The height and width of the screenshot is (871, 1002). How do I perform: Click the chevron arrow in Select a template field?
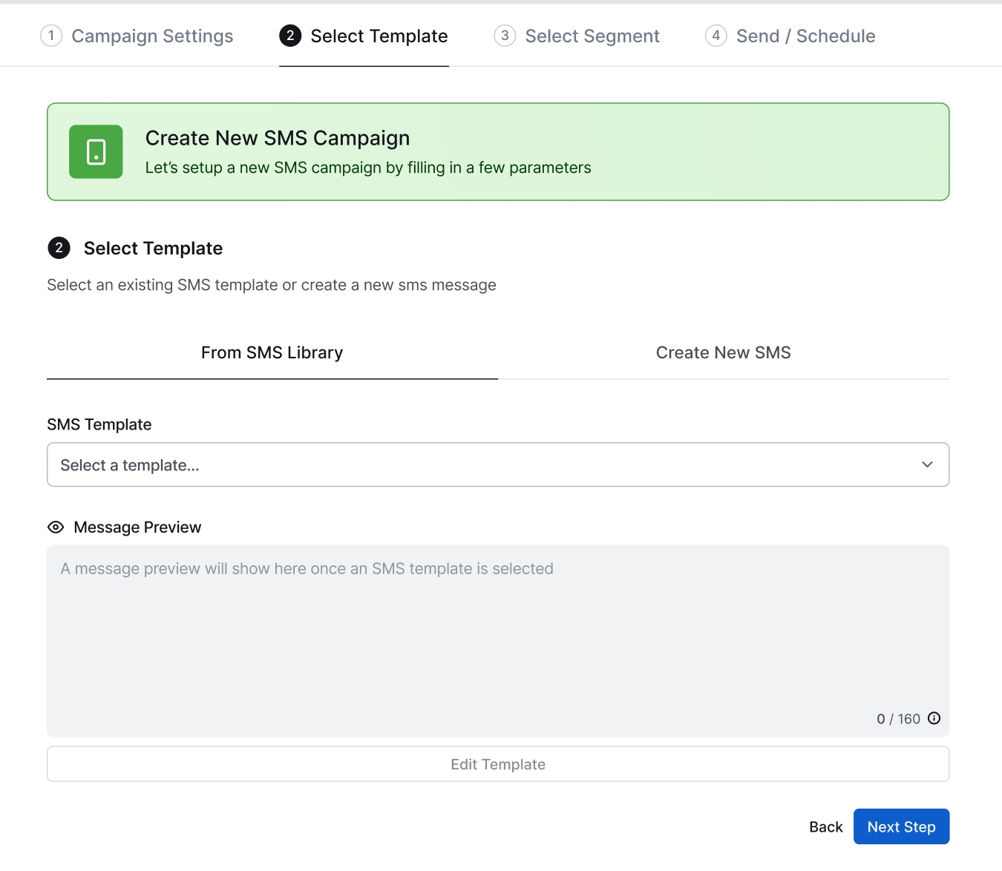[927, 464]
